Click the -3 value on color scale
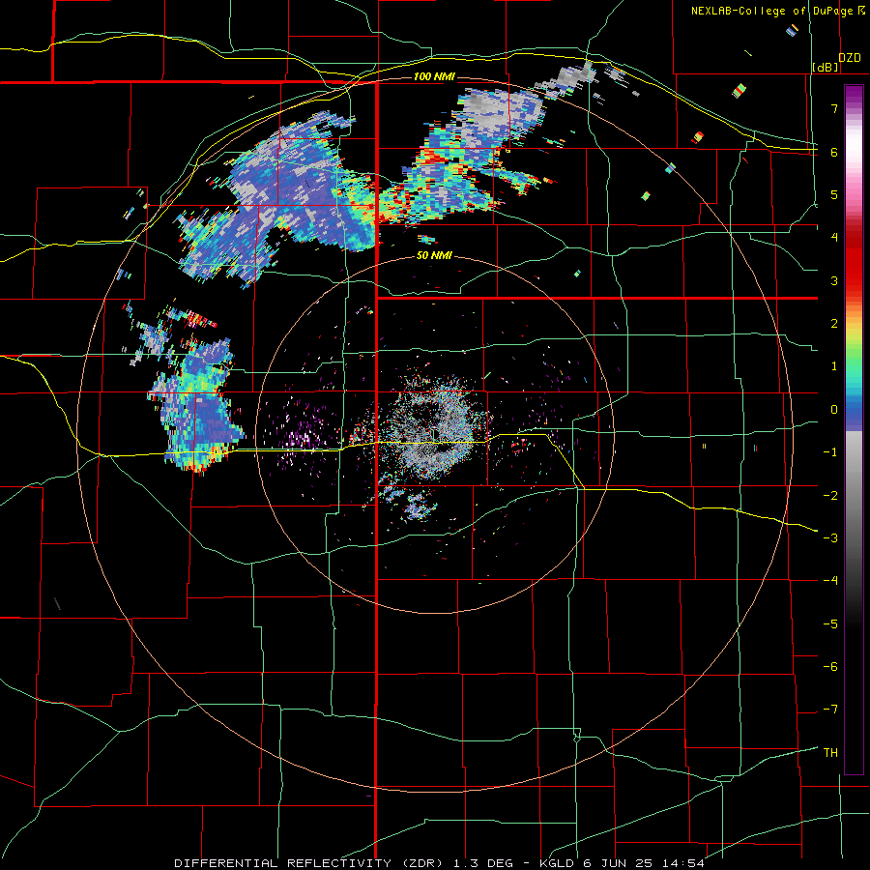Screen dimensions: 870x870 point(830,538)
